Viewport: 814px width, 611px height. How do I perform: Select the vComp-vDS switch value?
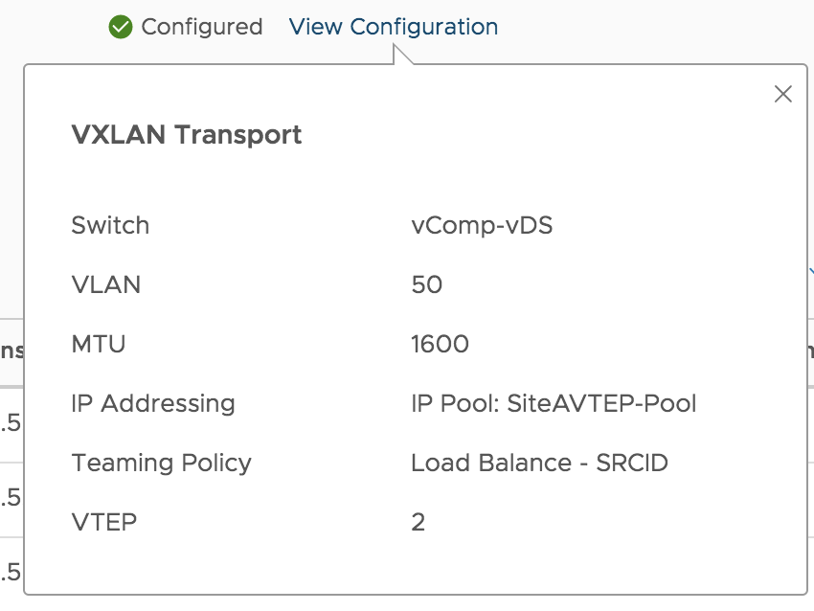(x=482, y=226)
